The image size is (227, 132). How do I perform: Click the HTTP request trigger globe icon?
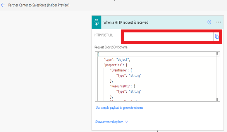(x=97, y=22)
